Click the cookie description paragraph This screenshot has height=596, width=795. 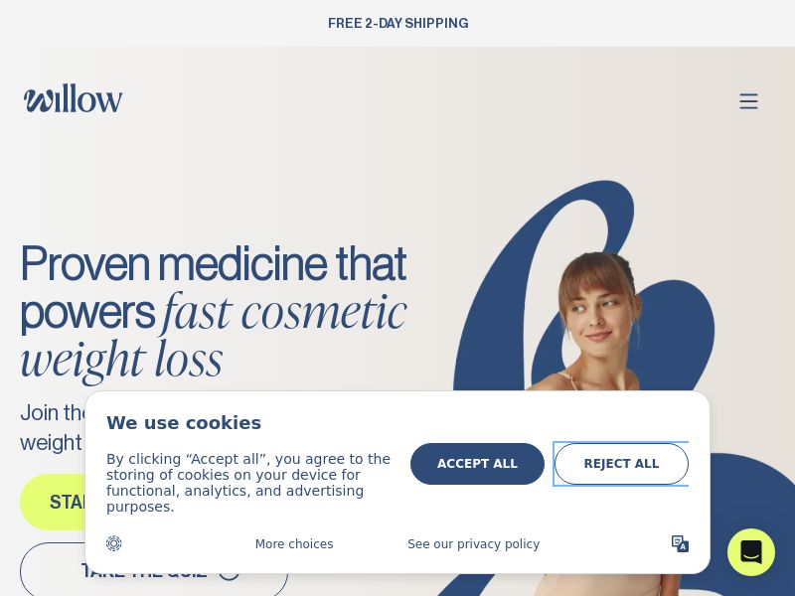(x=248, y=483)
